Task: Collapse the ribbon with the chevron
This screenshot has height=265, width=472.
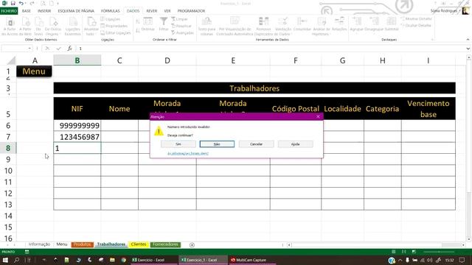Action: point(468,39)
